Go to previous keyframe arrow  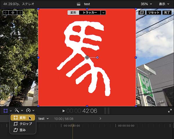(x=6, y=13)
